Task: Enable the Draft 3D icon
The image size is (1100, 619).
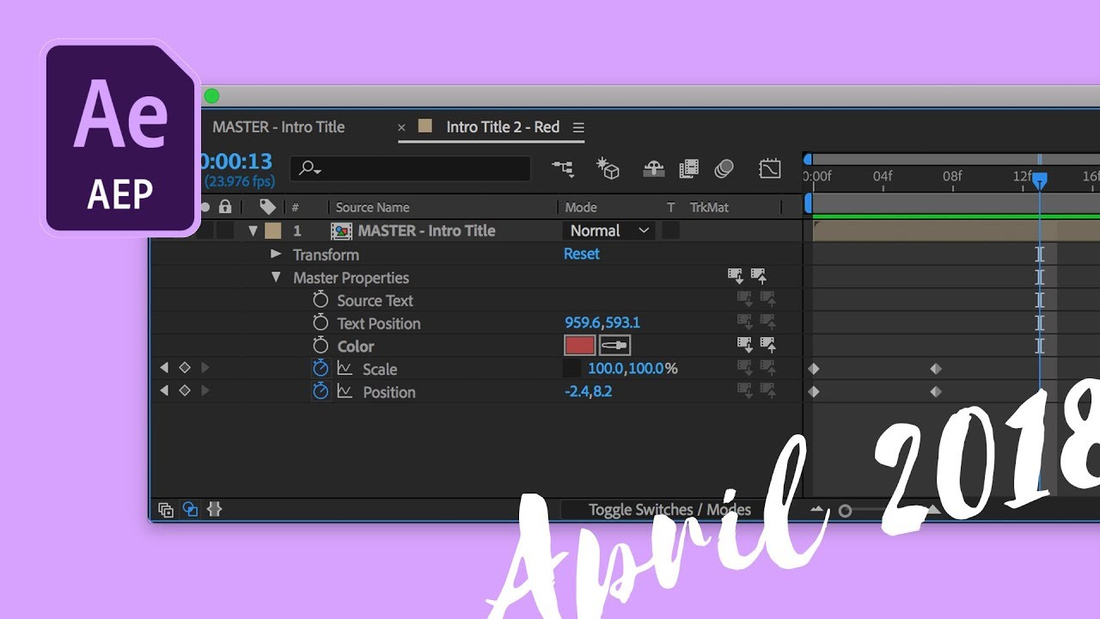Action: [608, 169]
